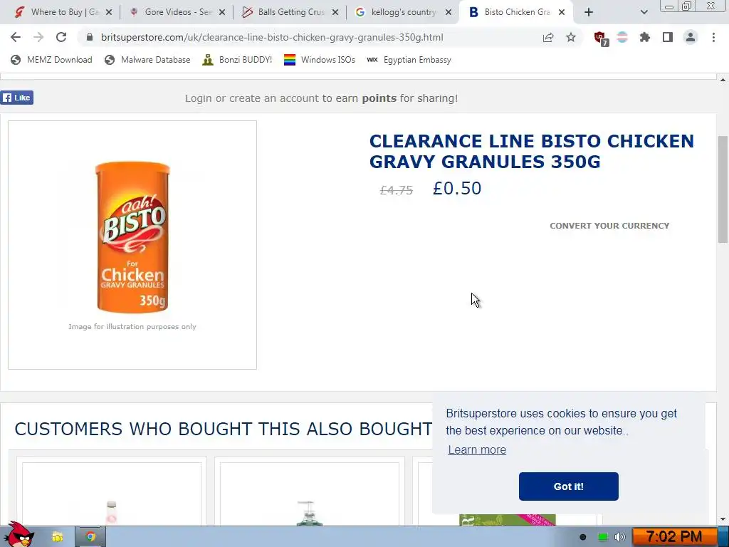Click the Chrome taskbar icon

pyautogui.click(x=90, y=537)
